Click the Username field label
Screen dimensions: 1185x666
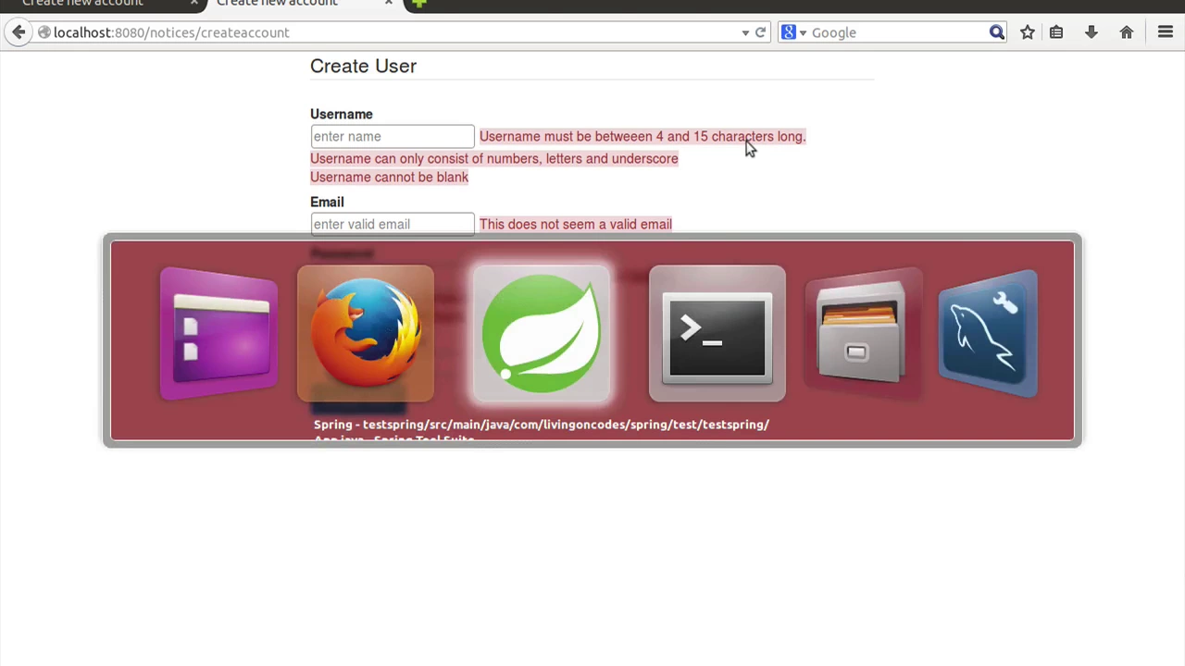pyautogui.click(x=342, y=114)
